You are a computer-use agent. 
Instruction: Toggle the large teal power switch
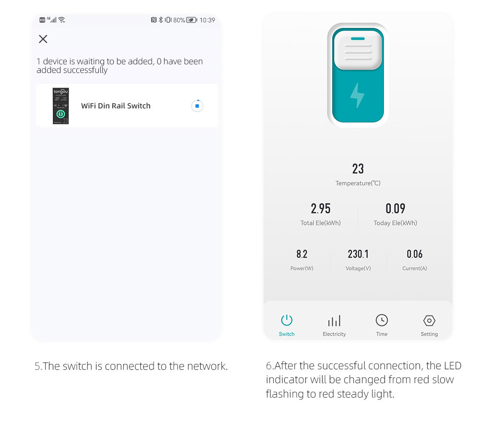pos(358,75)
